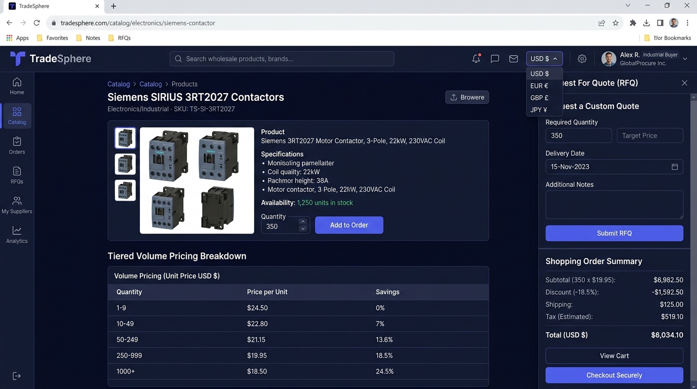Open My Suppliers in the sidebar
This screenshot has width=697, height=389.
pos(17,205)
